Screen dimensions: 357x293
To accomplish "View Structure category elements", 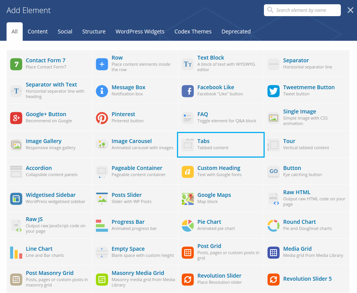I will click(x=93, y=32).
